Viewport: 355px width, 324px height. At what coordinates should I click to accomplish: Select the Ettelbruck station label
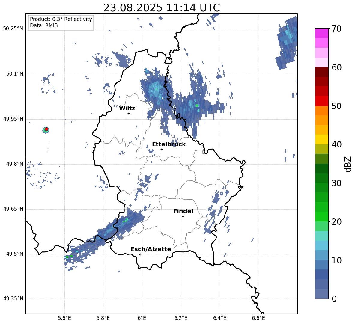coord(169,144)
